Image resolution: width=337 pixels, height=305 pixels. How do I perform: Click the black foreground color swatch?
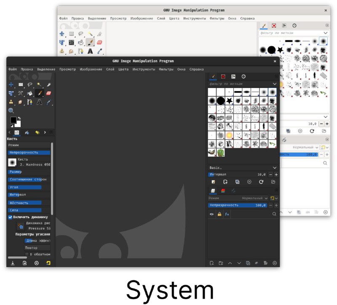pyautogui.click(x=13, y=120)
